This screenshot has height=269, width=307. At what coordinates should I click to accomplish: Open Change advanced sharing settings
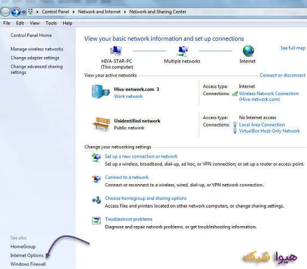point(36,70)
